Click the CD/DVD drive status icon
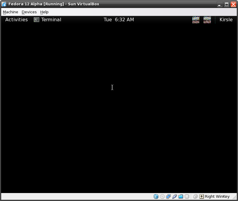Viewport: 238px width, 201px height. click(x=162, y=197)
